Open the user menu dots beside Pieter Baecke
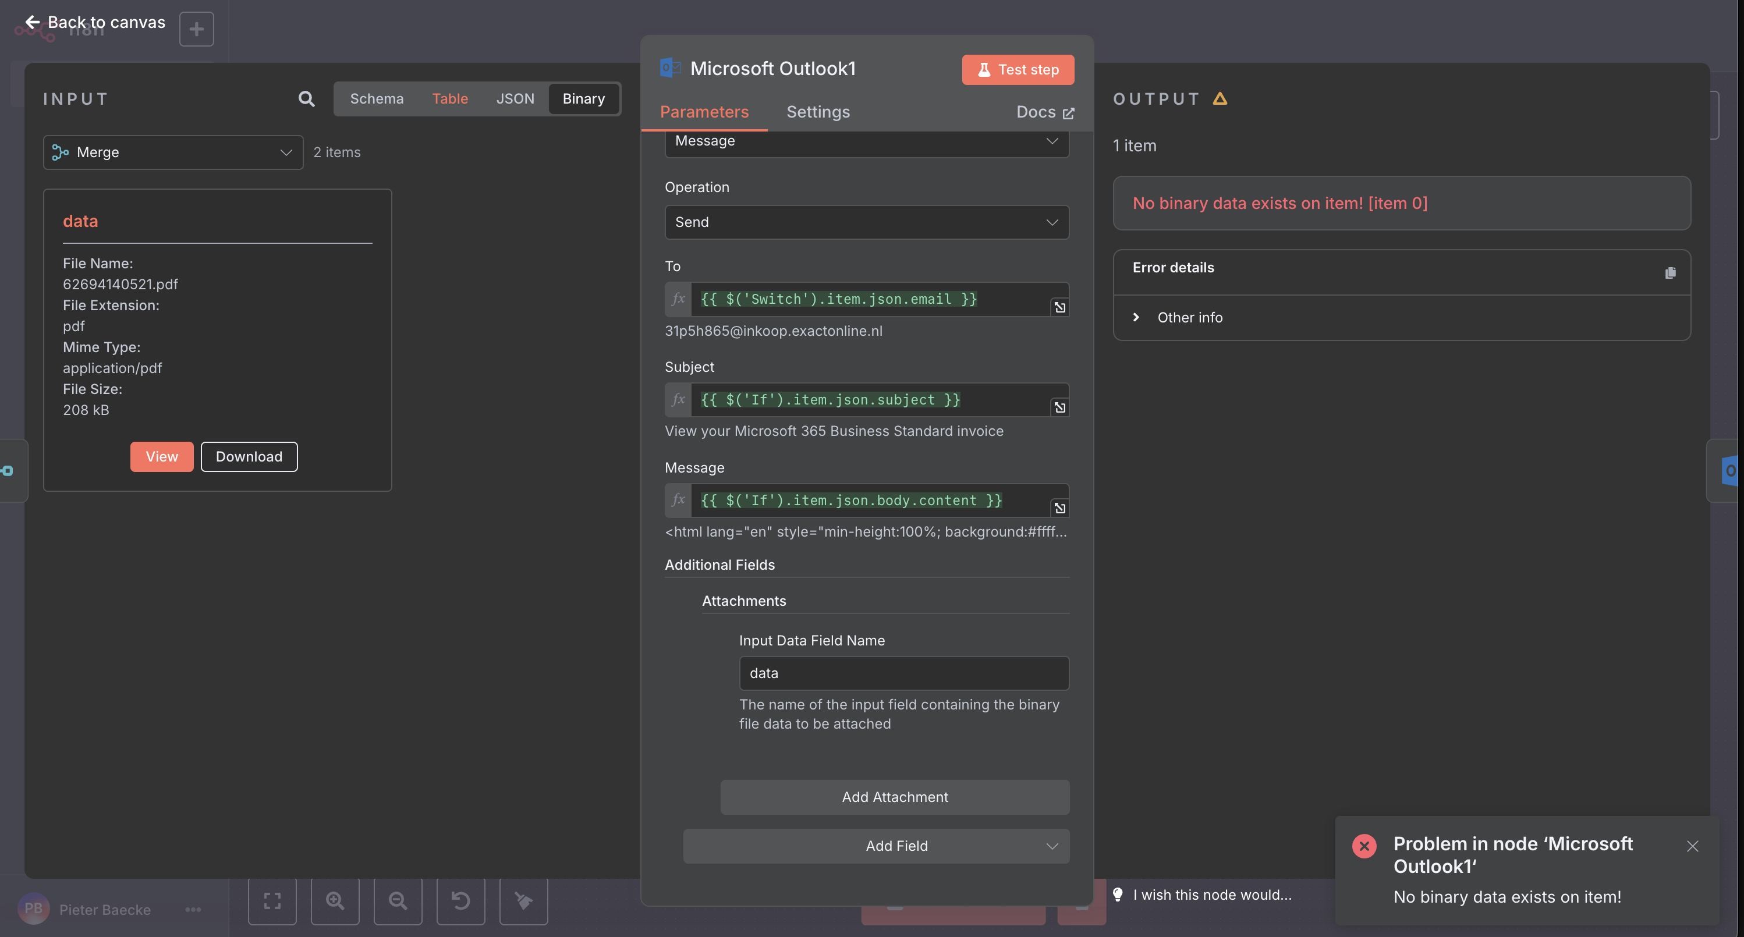The width and height of the screenshot is (1744, 937). pyautogui.click(x=193, y=910)
